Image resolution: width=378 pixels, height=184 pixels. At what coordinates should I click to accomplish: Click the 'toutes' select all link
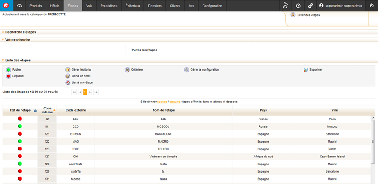(162, 102)
